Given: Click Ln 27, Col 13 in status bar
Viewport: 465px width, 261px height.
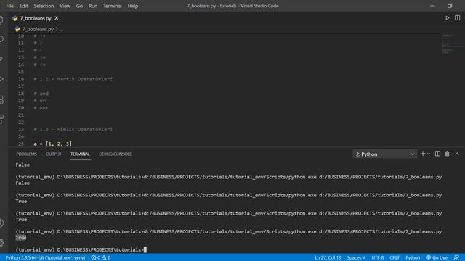Looking at the screenshot, I should pos(328,258).
